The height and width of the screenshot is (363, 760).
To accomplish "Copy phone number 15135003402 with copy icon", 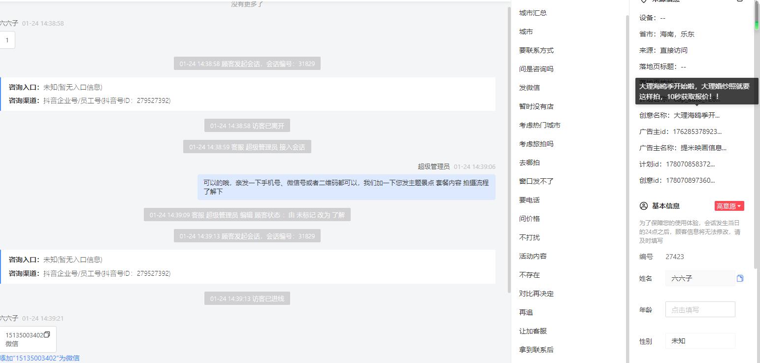I will click(47, 335).
